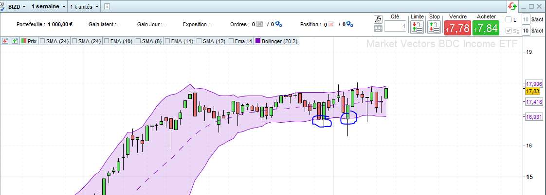Screen dimensions: 546x195
Task: Enable the first SMA (24) checkbox
Action: (x=43, y=41)
